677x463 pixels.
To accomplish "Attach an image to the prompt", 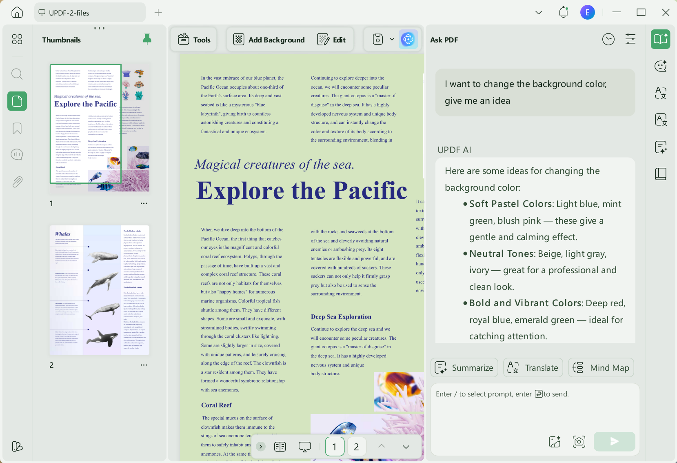I will [x=555, y=441].
